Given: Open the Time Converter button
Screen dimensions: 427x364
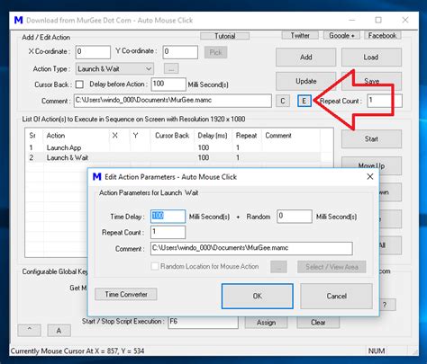Looking at the screenshot, I should (x=126, y=294).
